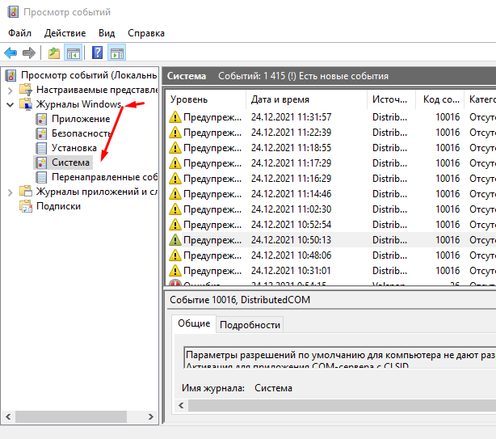Click the 'Имя журнала:' label

click(213, 388)
